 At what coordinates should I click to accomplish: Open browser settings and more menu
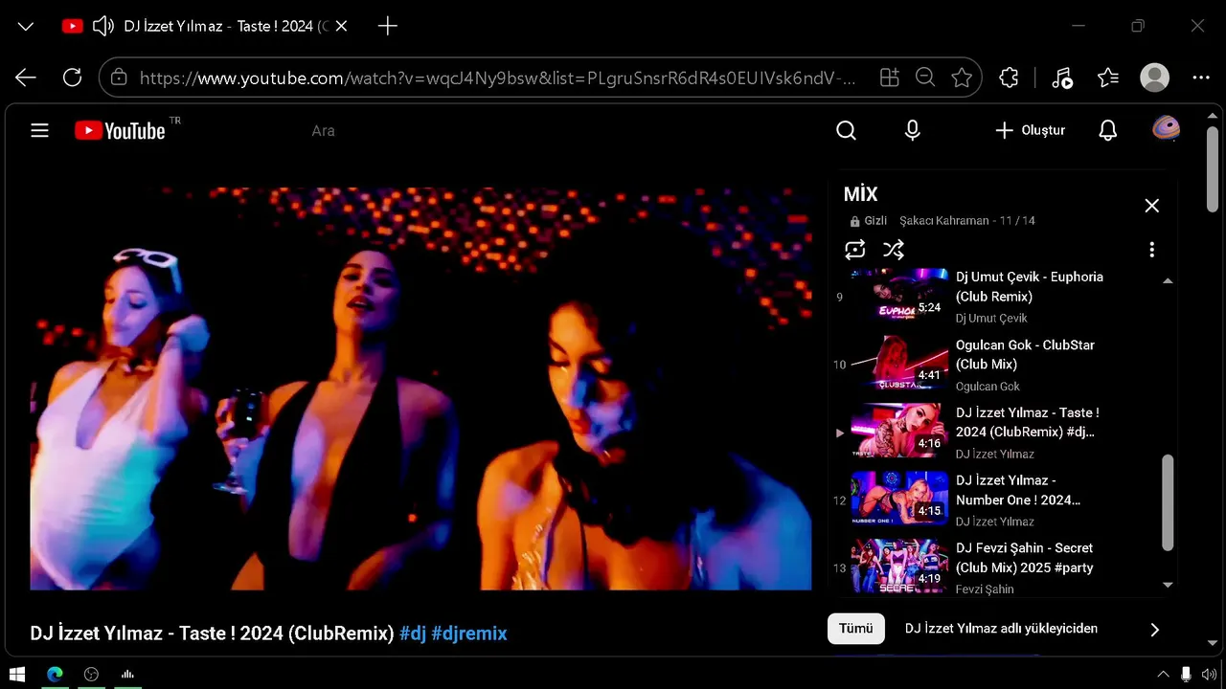coord(1201,78)
